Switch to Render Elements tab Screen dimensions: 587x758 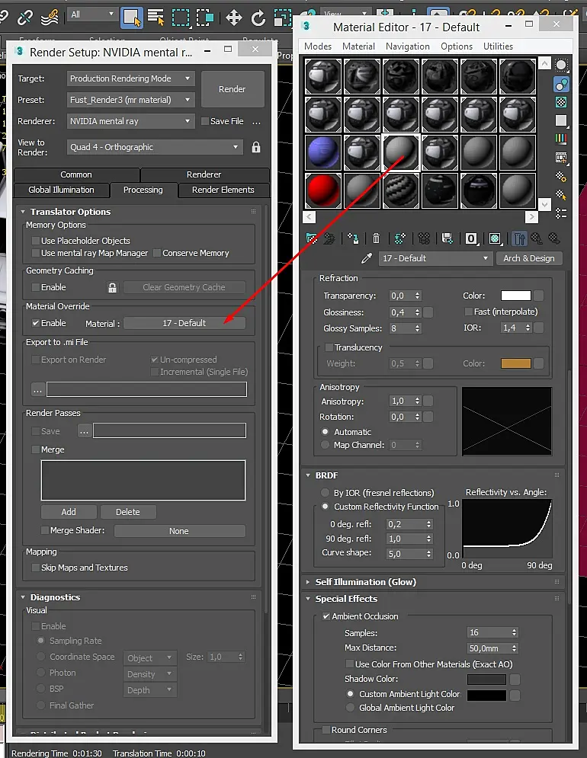[x=223, y=190]
